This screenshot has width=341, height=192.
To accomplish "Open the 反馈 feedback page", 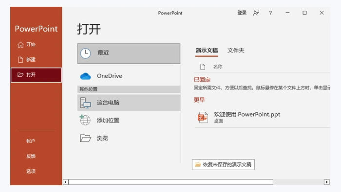I will coord(31,156).
